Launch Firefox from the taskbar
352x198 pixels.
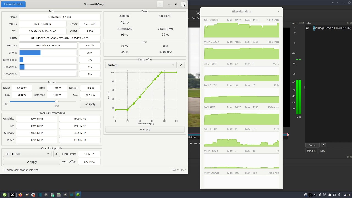click(x=20, y=195)
